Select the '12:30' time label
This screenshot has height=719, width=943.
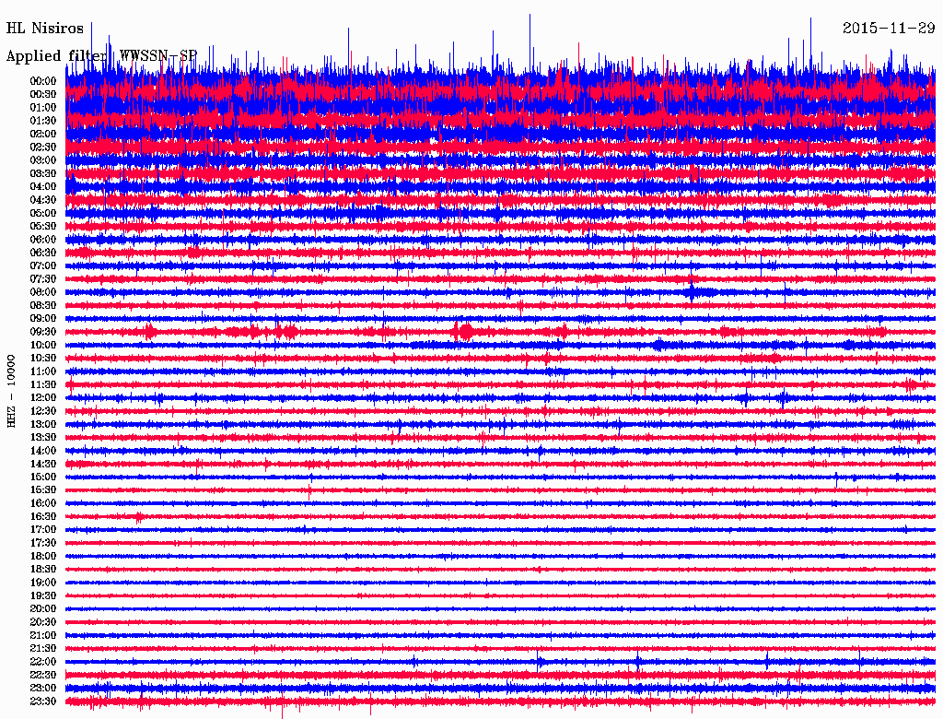pyautogui.click(x=43, y=411)
